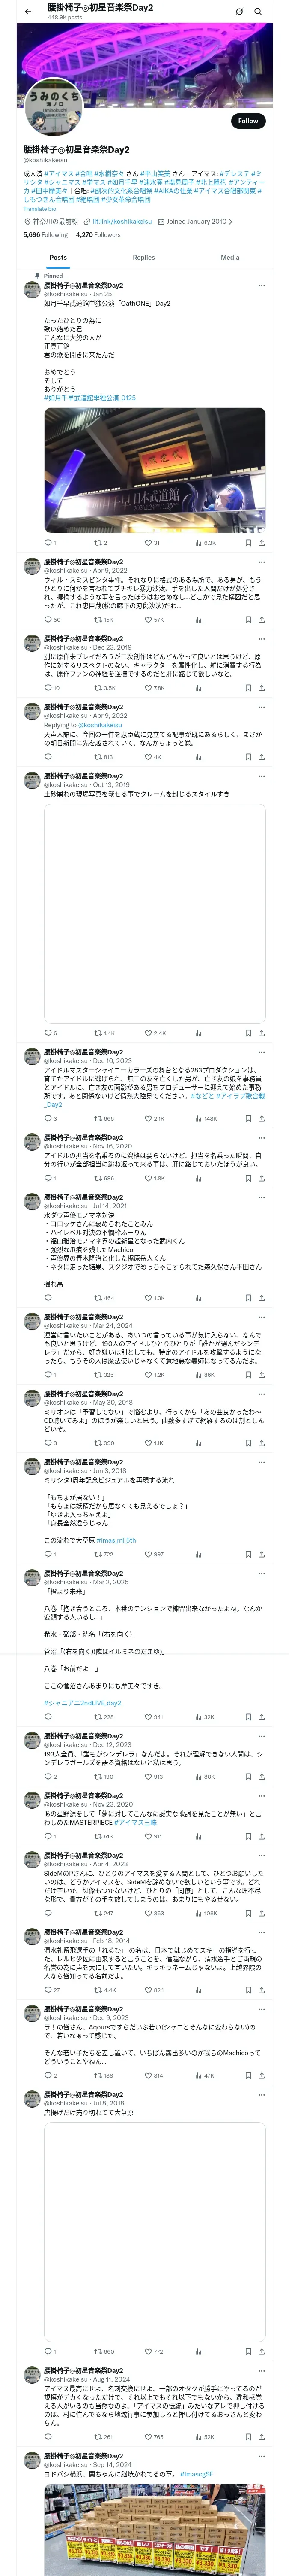Open more options on the Jul 14, 2021 tweet

pyautogui.click(x=261, y=1197)
